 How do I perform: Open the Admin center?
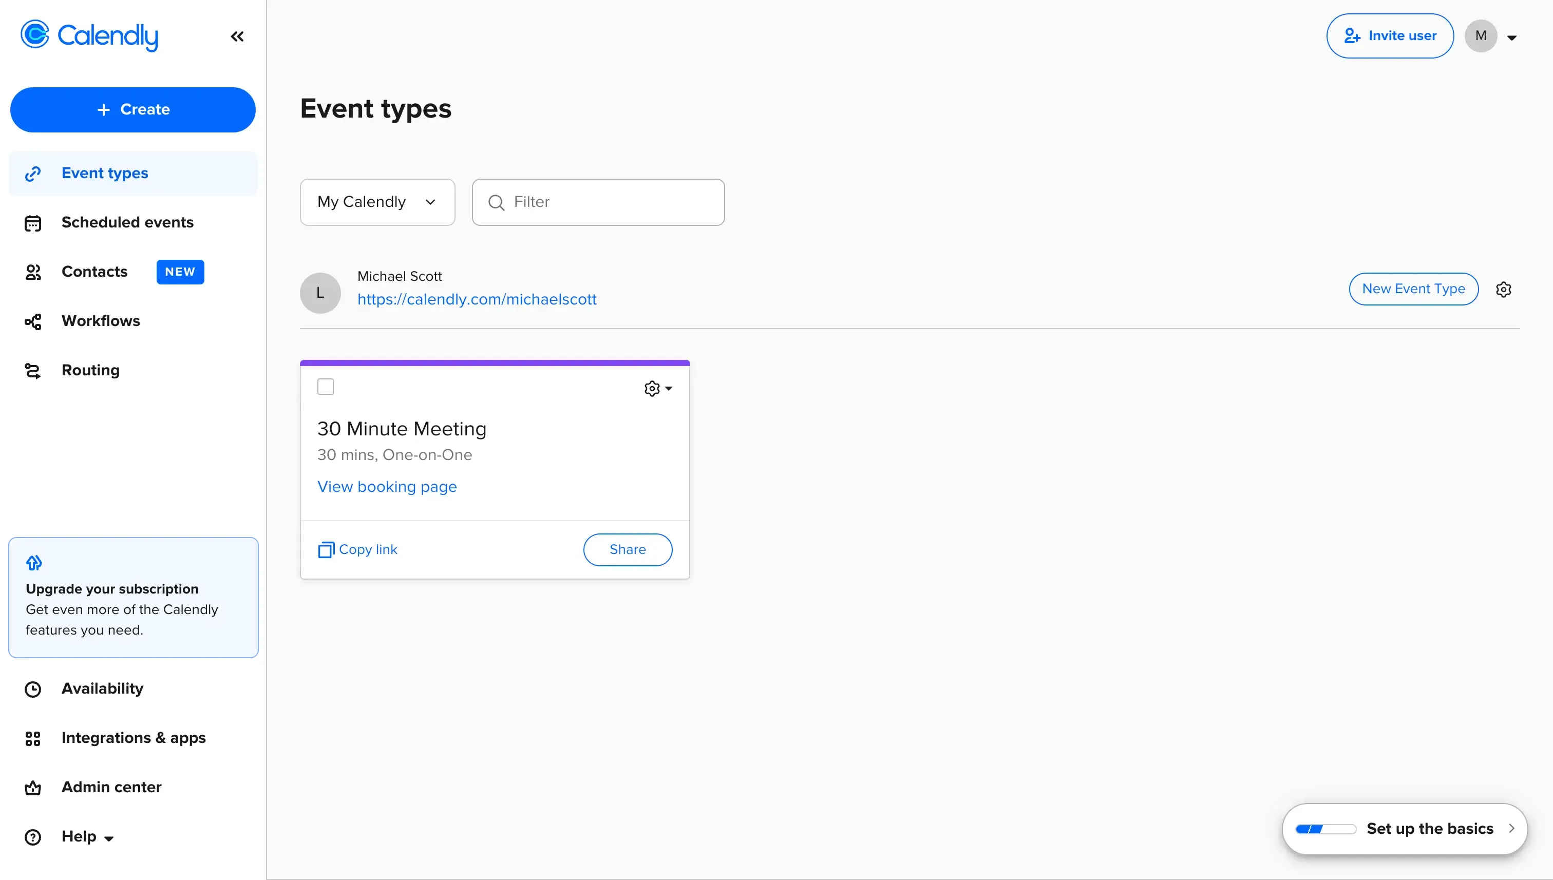(x=111, y=787)
